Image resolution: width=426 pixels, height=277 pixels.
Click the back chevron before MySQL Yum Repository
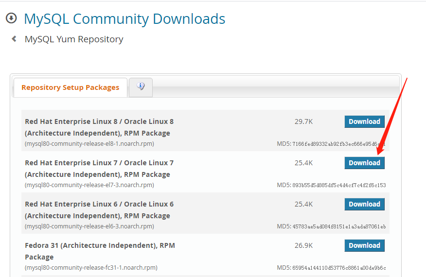pos(14,39)
